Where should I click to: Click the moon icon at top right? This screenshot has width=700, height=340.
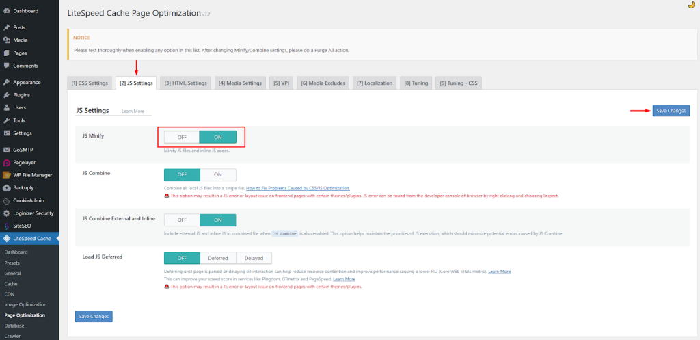coord(692,5)
